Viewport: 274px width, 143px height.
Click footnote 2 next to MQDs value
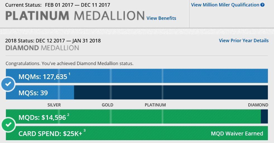[68, 115]
